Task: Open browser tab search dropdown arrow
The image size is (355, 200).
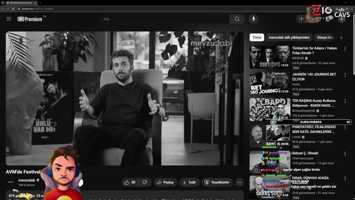Action: (2, 3)
